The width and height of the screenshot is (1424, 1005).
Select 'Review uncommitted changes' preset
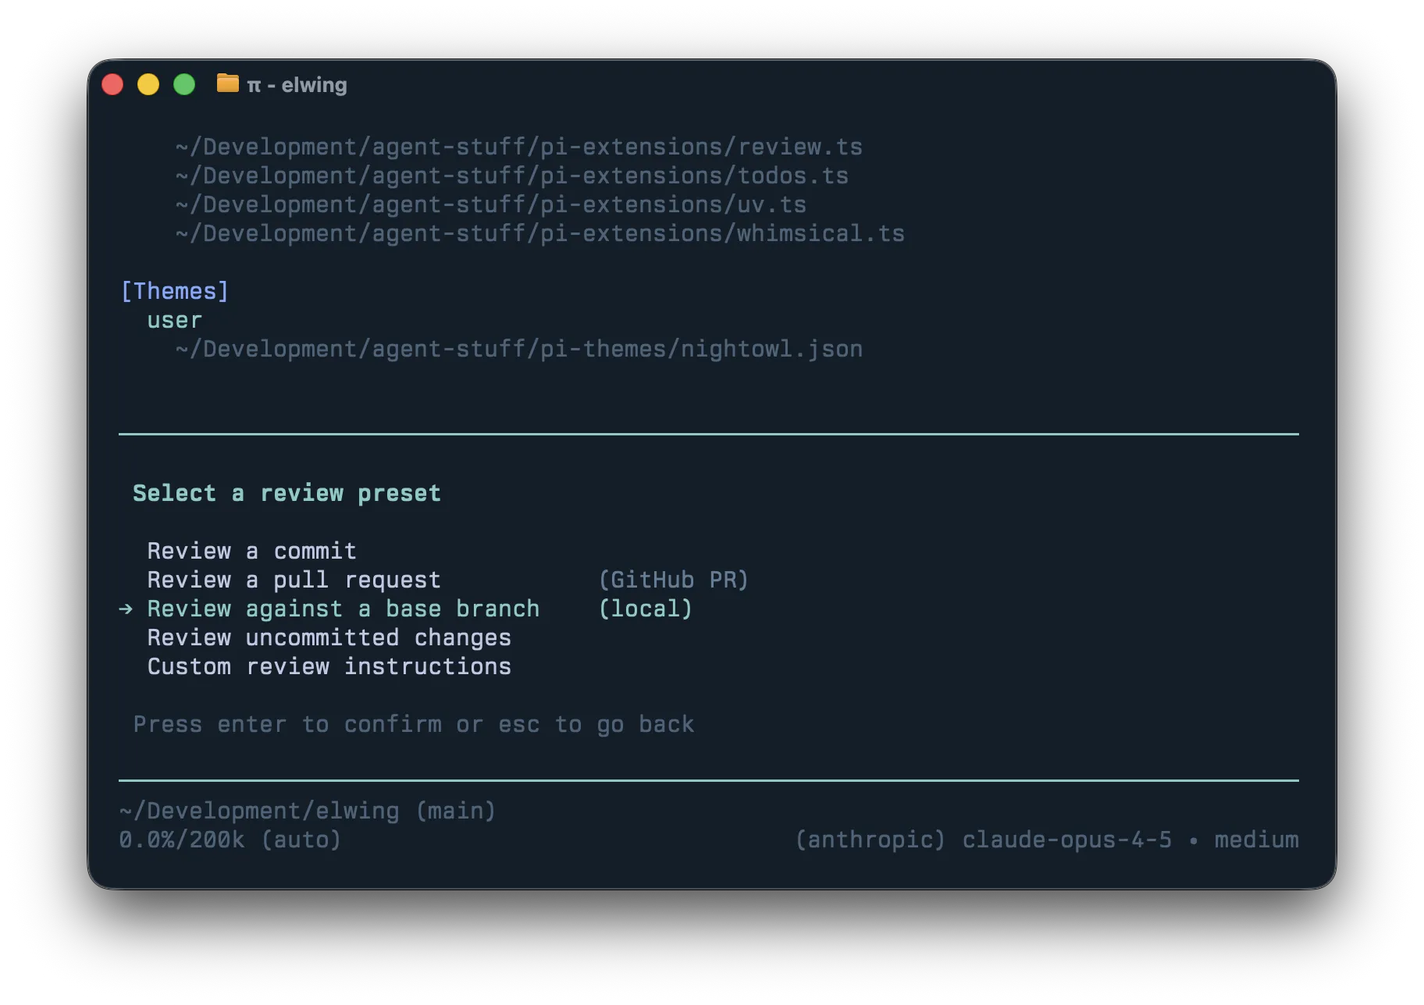(329, 637)
